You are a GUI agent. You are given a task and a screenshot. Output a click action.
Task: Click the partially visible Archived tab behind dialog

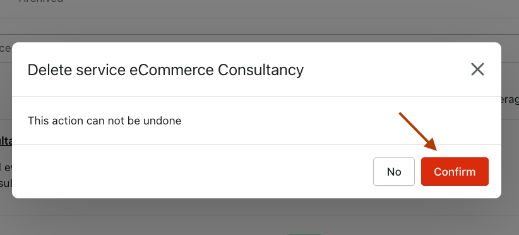coord(41,1)
